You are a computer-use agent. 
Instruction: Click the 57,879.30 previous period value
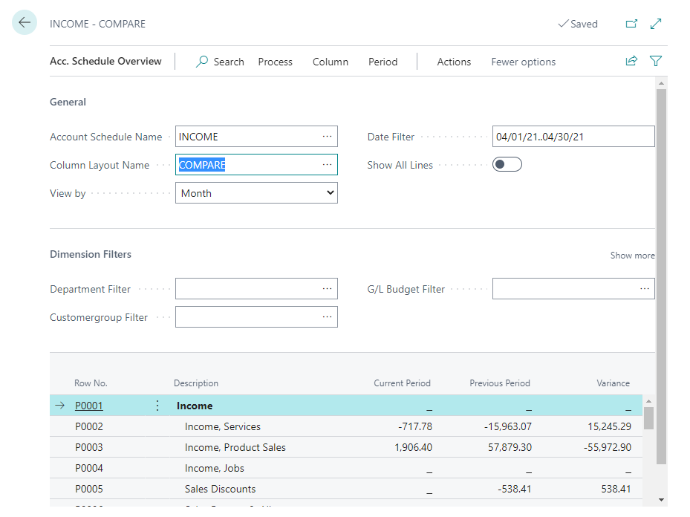click(x=510, y=447)
